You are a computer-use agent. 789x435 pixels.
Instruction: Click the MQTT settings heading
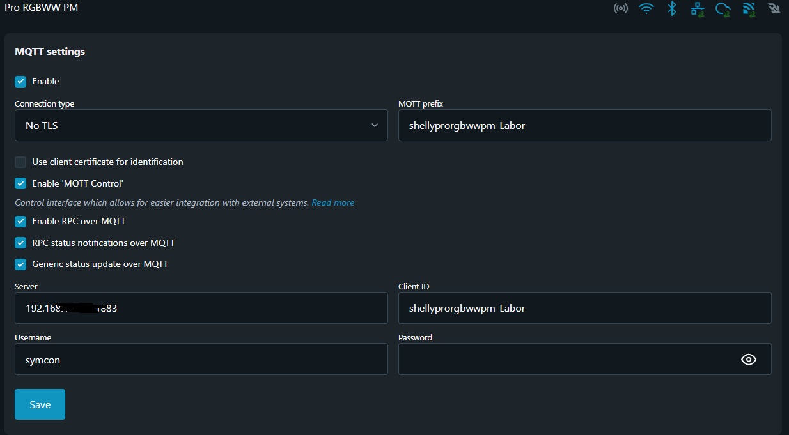[x=50, y=51]
